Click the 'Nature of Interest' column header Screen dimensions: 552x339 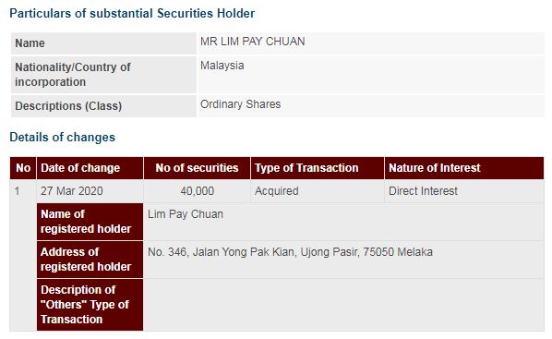tap(464, 168)
